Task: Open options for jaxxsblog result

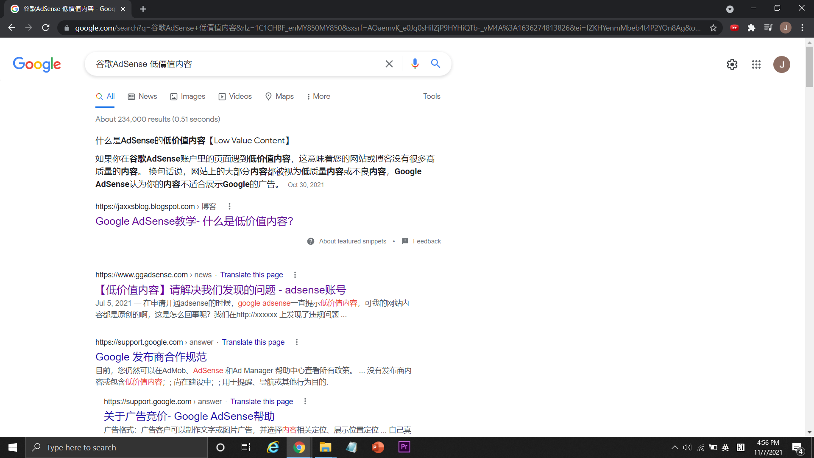Action: (x=229, y=207)
